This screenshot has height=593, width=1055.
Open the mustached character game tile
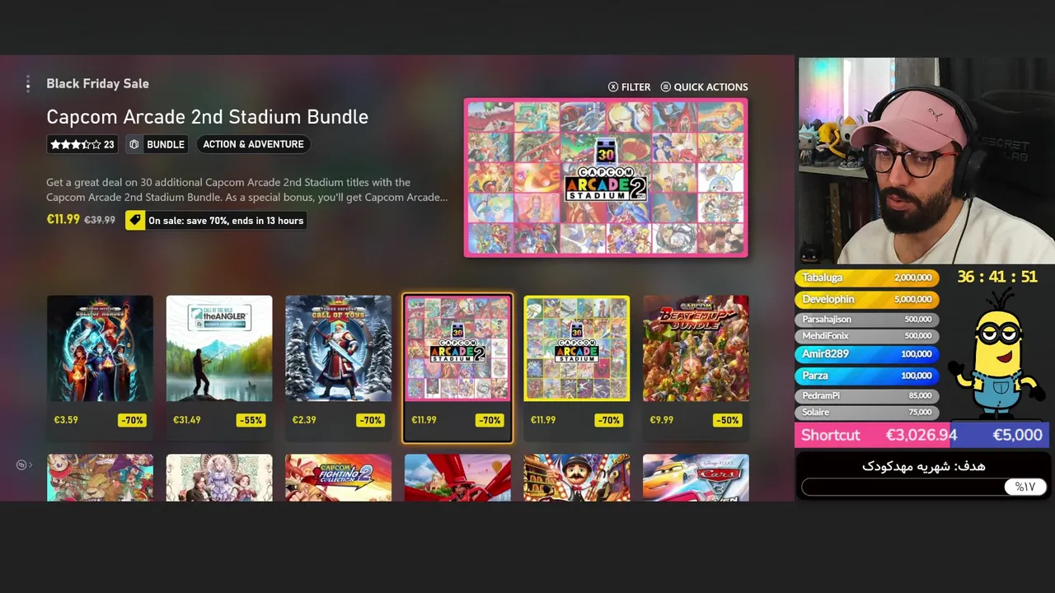[x=577, y=478]
